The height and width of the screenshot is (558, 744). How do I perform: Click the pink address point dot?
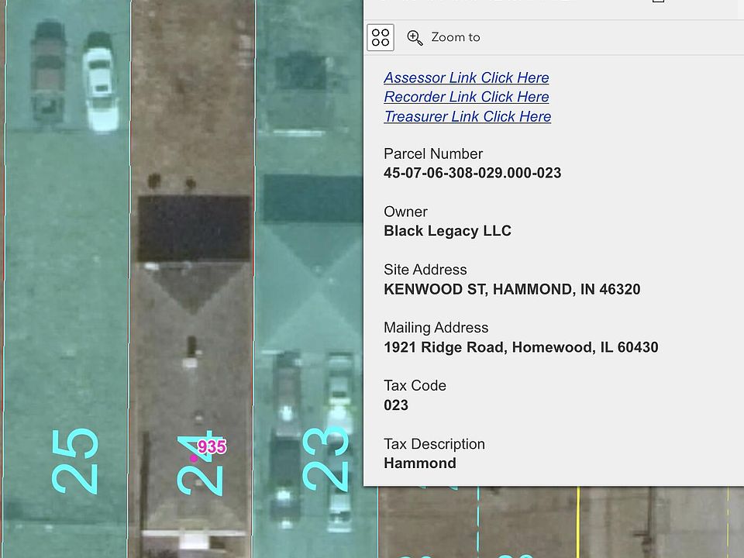pos(194,458)
